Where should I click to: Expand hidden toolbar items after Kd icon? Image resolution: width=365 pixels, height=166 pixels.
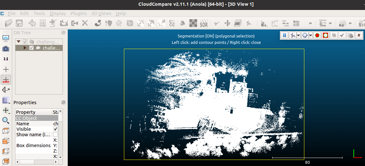tap(351, 23)
